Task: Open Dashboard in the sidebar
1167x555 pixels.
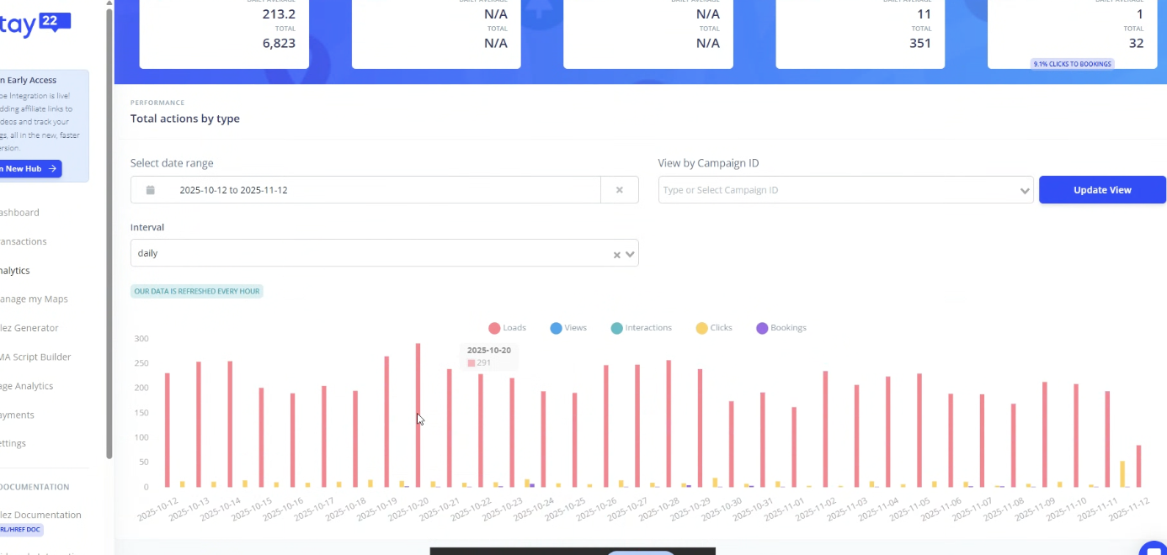Action: [19, 213]
